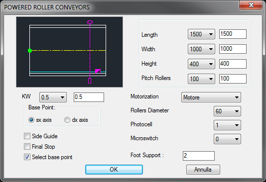Image resolution: width=266 pixels, height=182 pixels.
Task: Click the green base point marker in preview
Action: [x=30, y=50]
